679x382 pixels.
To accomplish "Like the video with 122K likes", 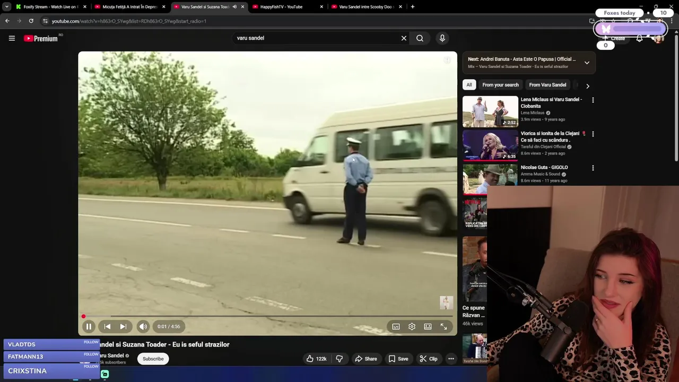I will point(316,359).
